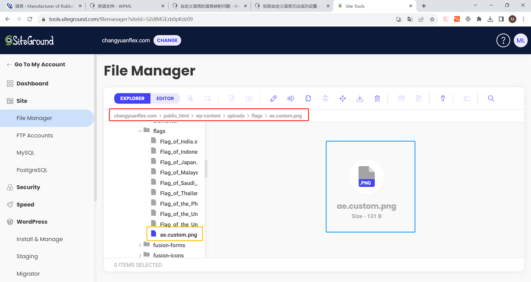
Task: Switch to the 英语支持 - WPML browser tab
Action: coord(126,6)
